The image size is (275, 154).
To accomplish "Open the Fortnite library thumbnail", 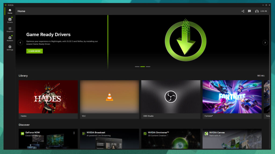I will pyautogui.click(x=232, y=97).
